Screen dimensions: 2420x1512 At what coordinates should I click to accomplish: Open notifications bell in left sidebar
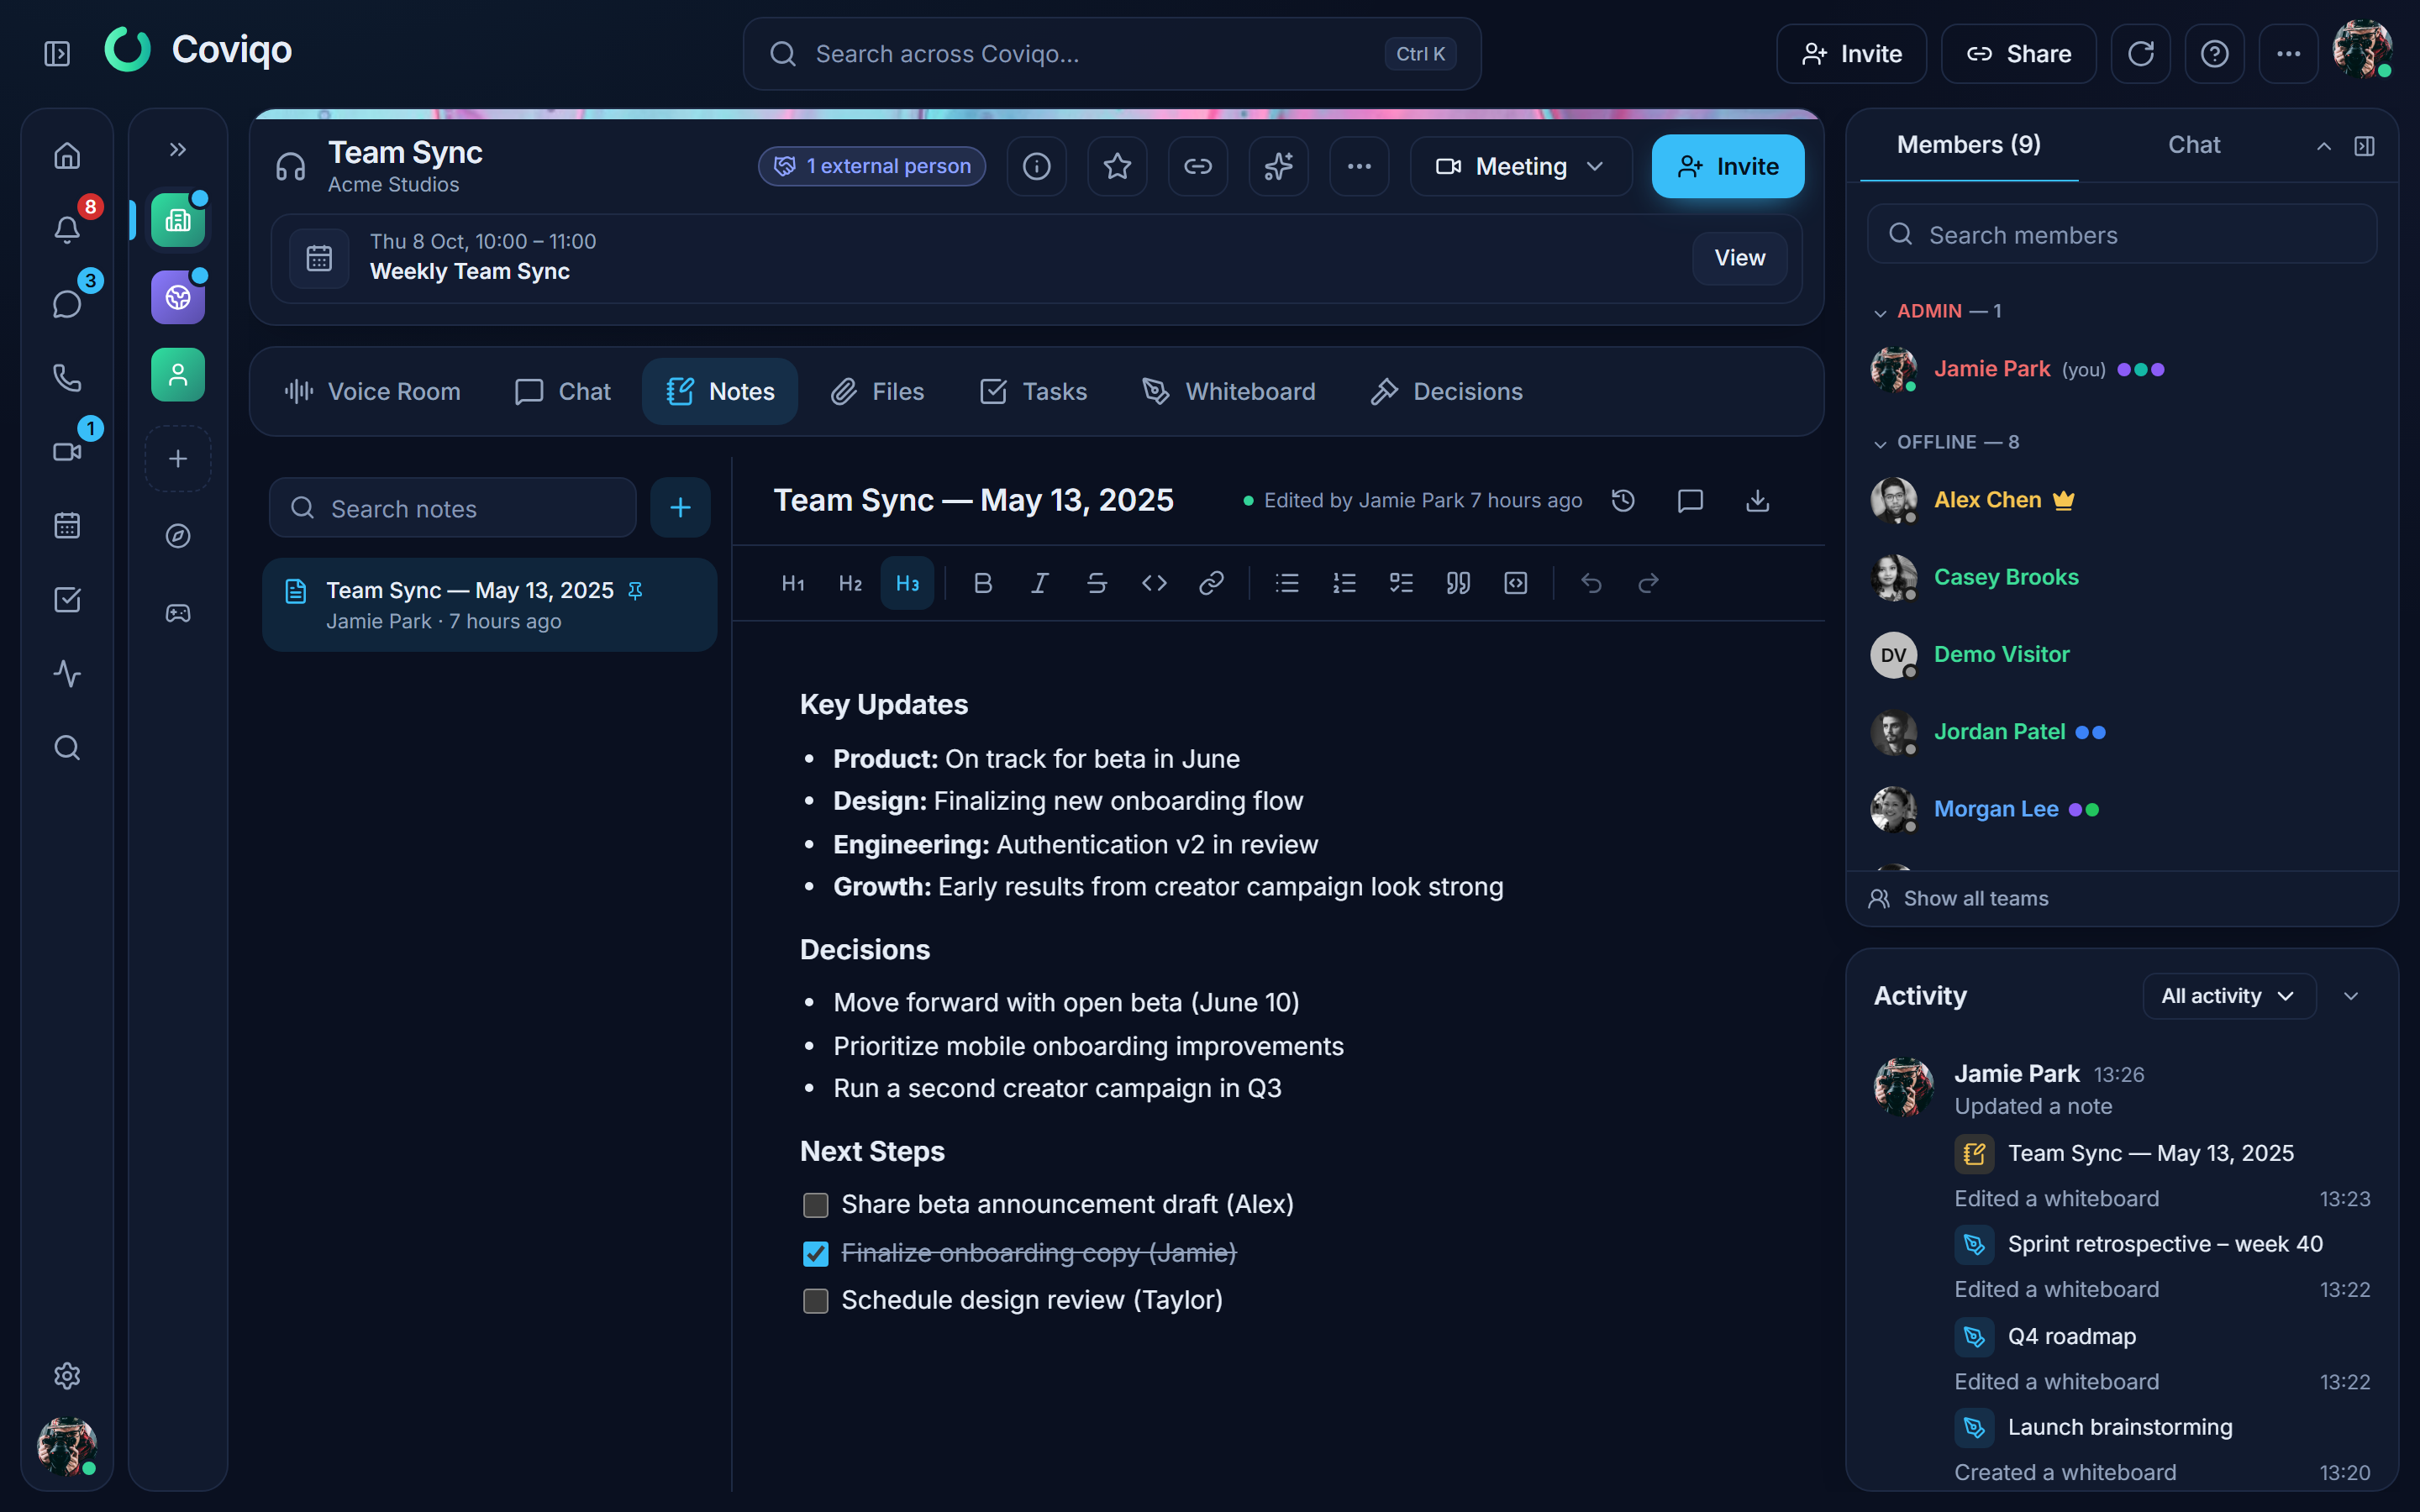coord(67,229)
